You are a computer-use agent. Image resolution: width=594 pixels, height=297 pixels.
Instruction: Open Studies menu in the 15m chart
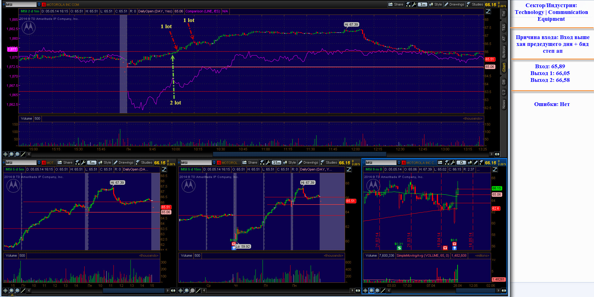tap(329, 162)
